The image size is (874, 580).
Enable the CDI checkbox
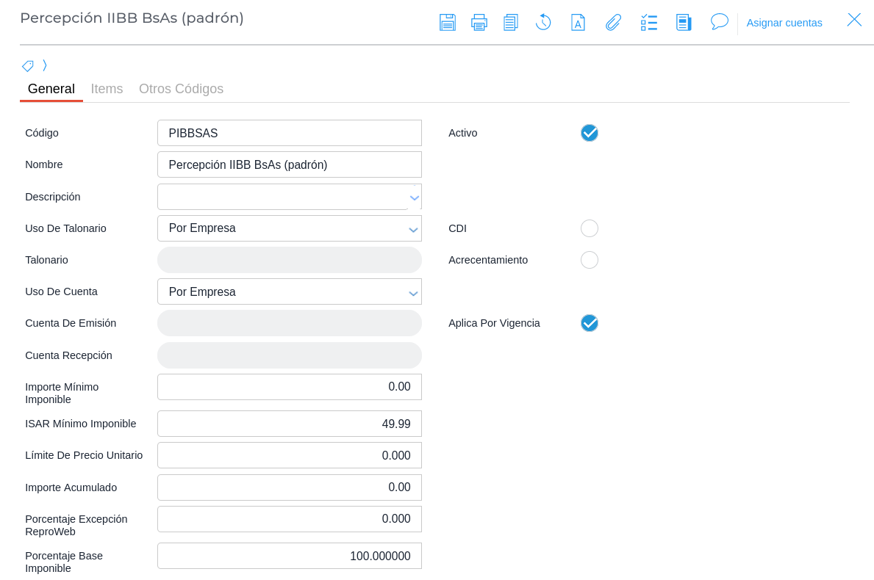pyautogui.click(x=589, y=228)
